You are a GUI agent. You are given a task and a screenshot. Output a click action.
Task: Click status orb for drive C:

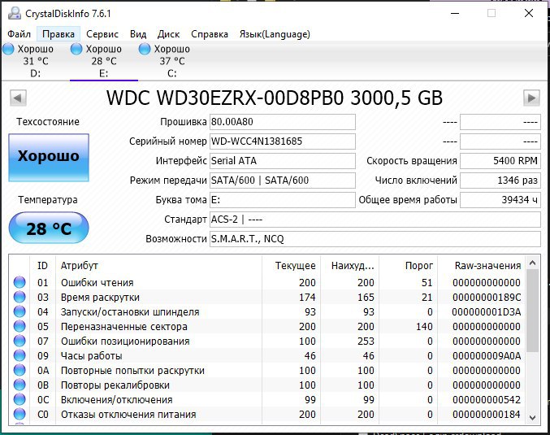coord(145,49)
